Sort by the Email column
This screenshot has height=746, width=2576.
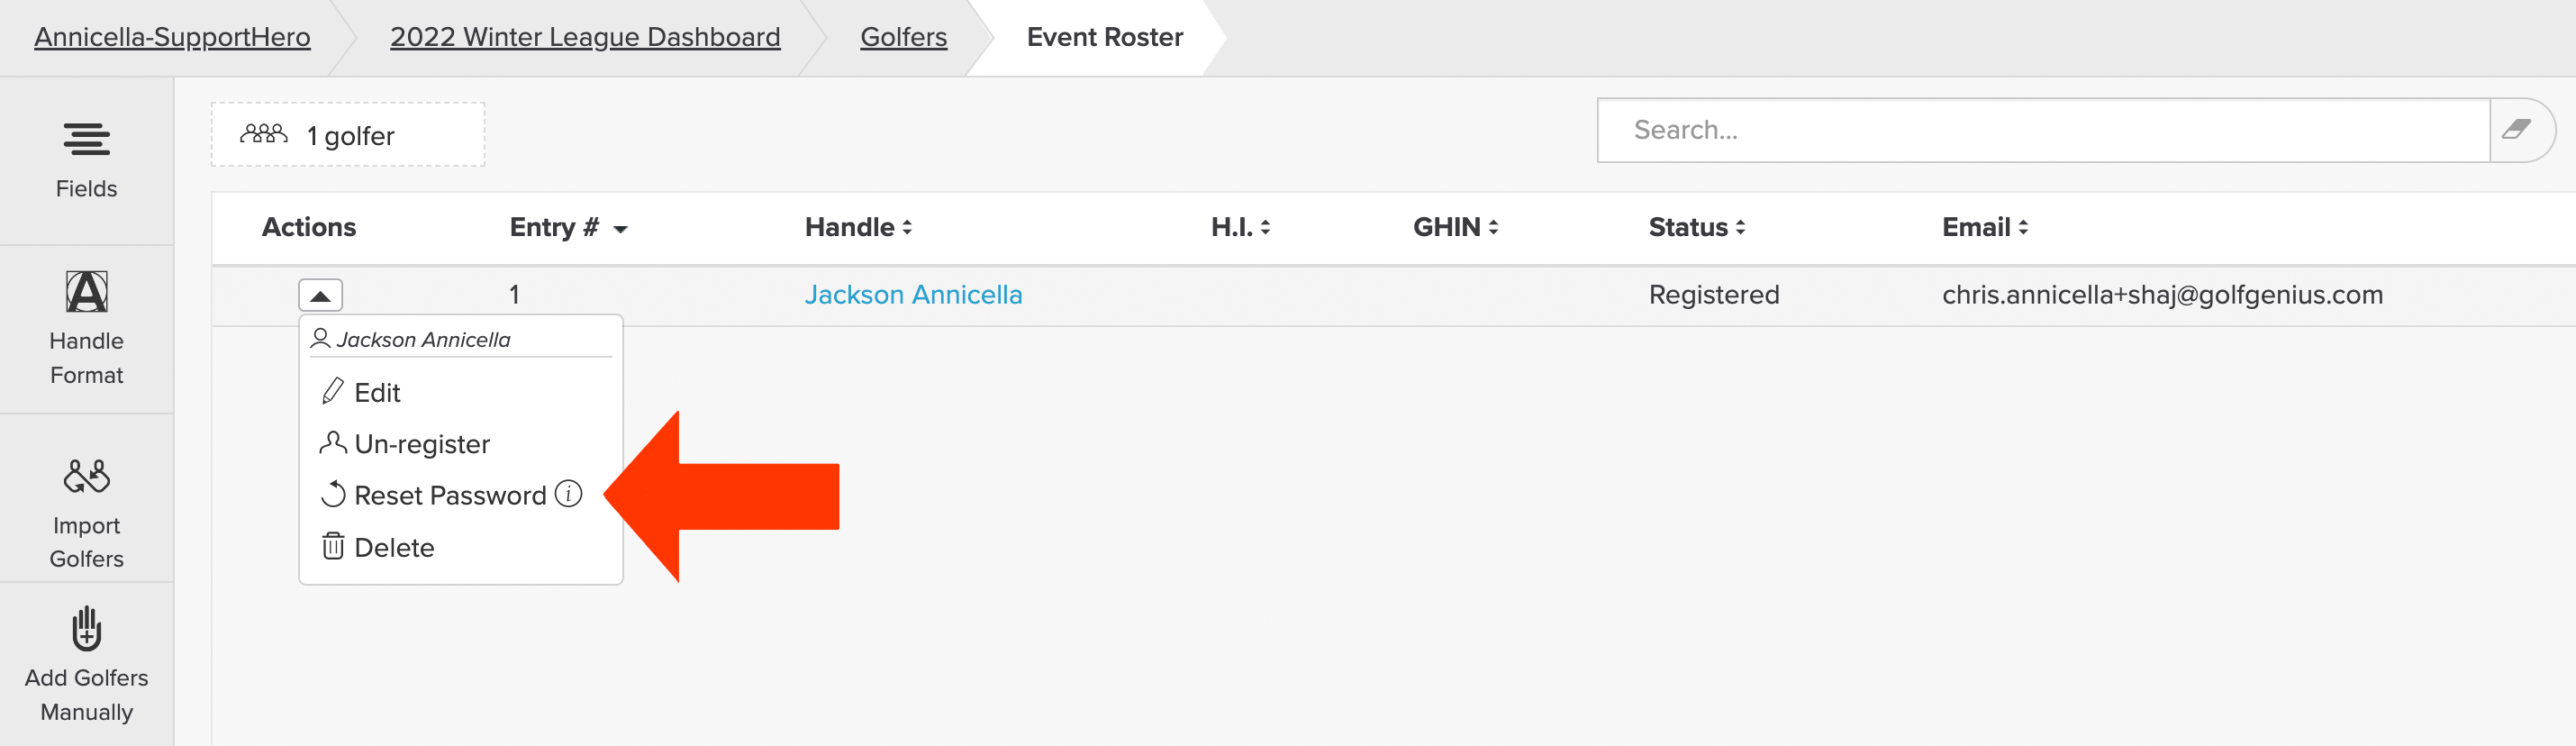point(1984,228)
